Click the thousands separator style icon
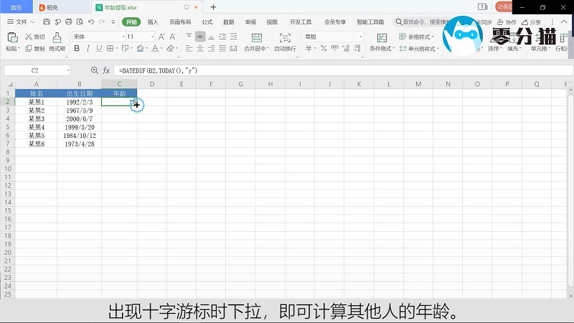 pos(334,48)
